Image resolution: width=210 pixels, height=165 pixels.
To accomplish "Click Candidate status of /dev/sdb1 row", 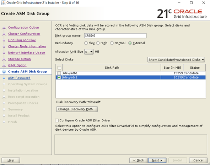I will click(x=191, y=73).
